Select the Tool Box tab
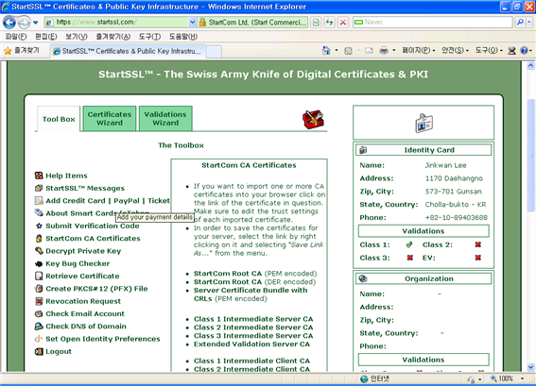Screen dimensions: 536x386 tap(59, 119)
